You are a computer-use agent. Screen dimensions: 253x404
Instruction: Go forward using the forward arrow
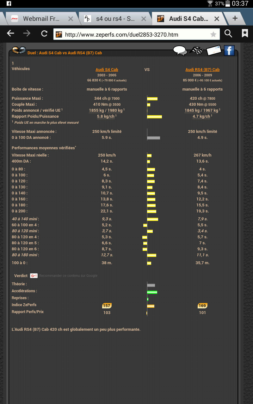(x=28, y=33)
